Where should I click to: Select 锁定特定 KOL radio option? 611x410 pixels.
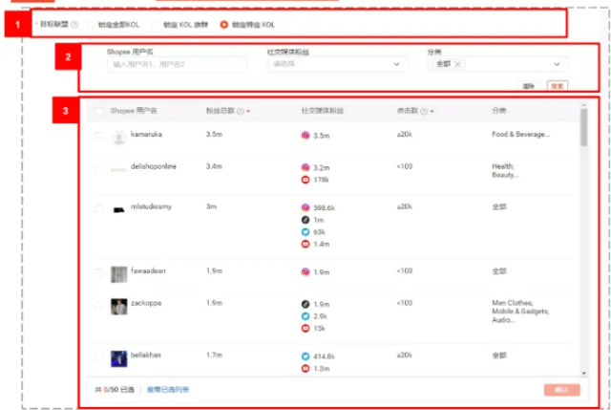(x=224, y=25)
